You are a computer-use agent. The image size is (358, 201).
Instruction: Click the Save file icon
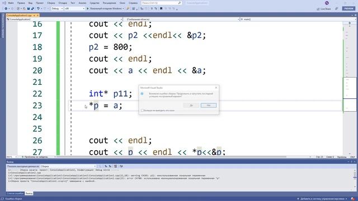coord(29,9)
